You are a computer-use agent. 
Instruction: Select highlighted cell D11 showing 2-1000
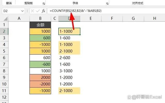coord(69,91)
